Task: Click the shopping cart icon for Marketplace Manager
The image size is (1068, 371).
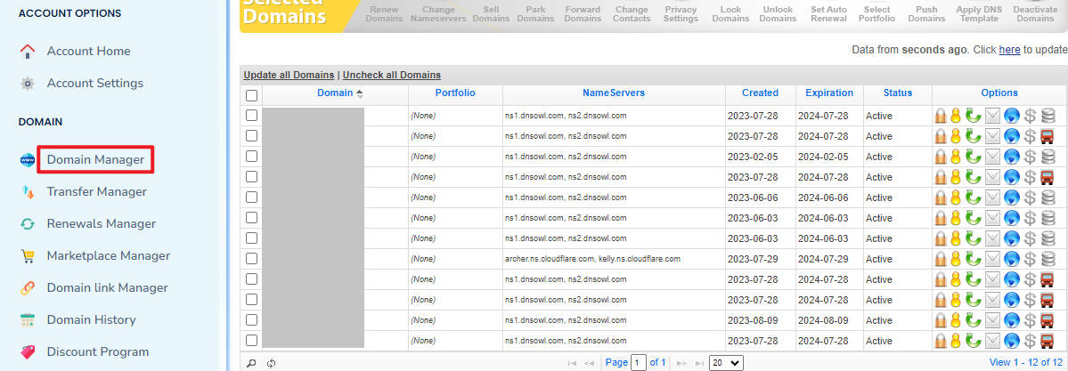Action: (28, 256)
